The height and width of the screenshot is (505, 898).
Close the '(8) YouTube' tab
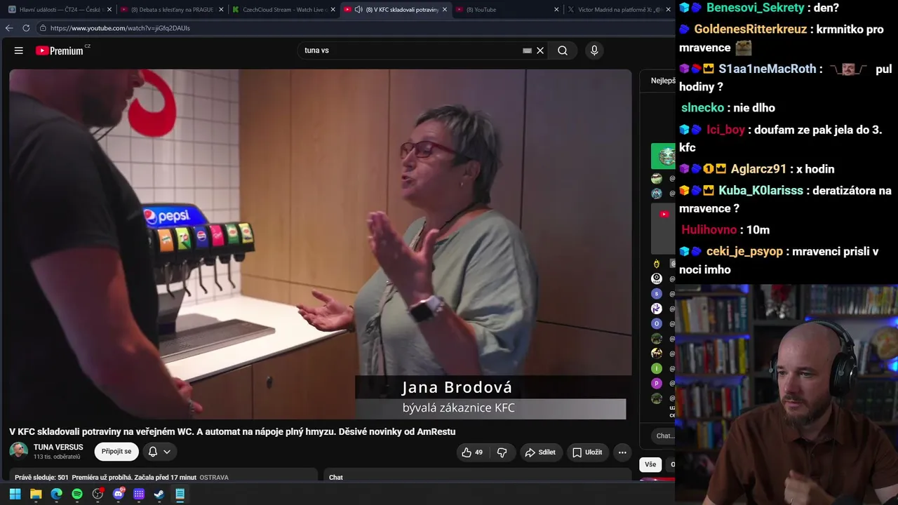coord(556,10)
